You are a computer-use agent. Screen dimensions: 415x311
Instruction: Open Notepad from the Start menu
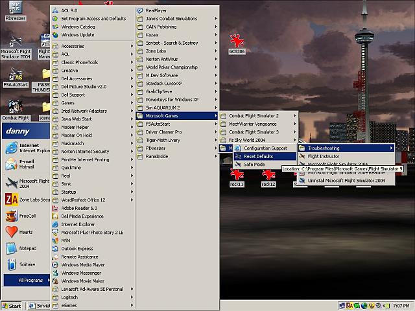(27, 248)
